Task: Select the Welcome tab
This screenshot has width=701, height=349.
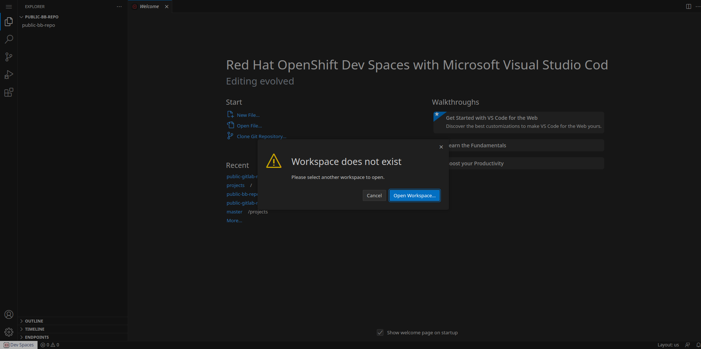Action: pyautogui.click(x=149, y=7)
